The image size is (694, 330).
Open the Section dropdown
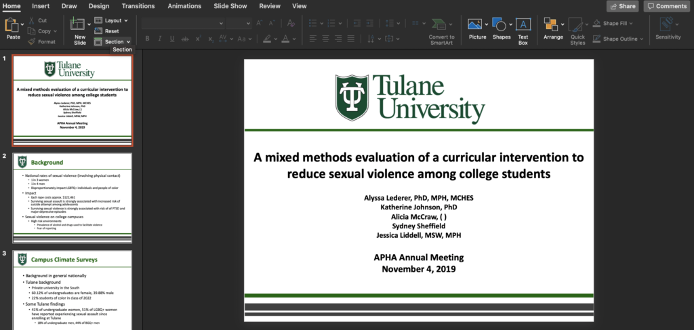pyautogui.click(x=113, y=41)
